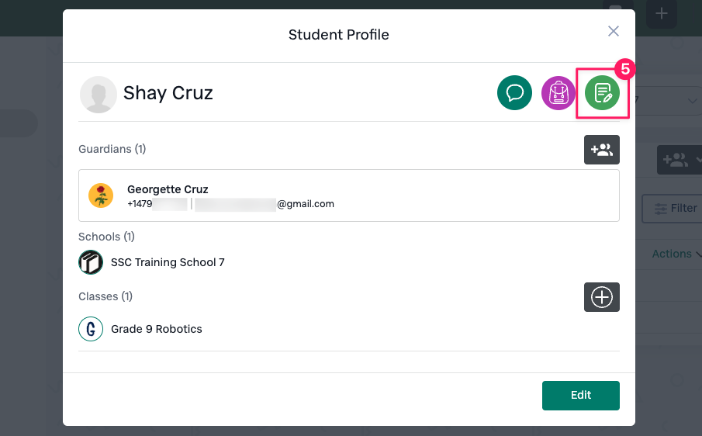
Task: Expand the add people dropdown in background
Action: 680,160
